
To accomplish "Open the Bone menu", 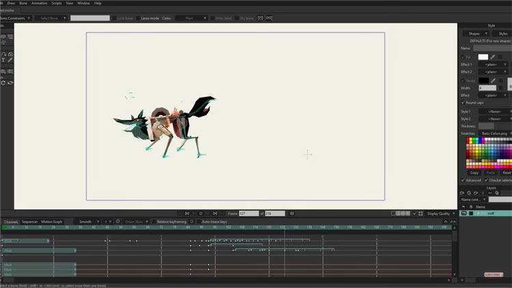I will tap(23, 3).
